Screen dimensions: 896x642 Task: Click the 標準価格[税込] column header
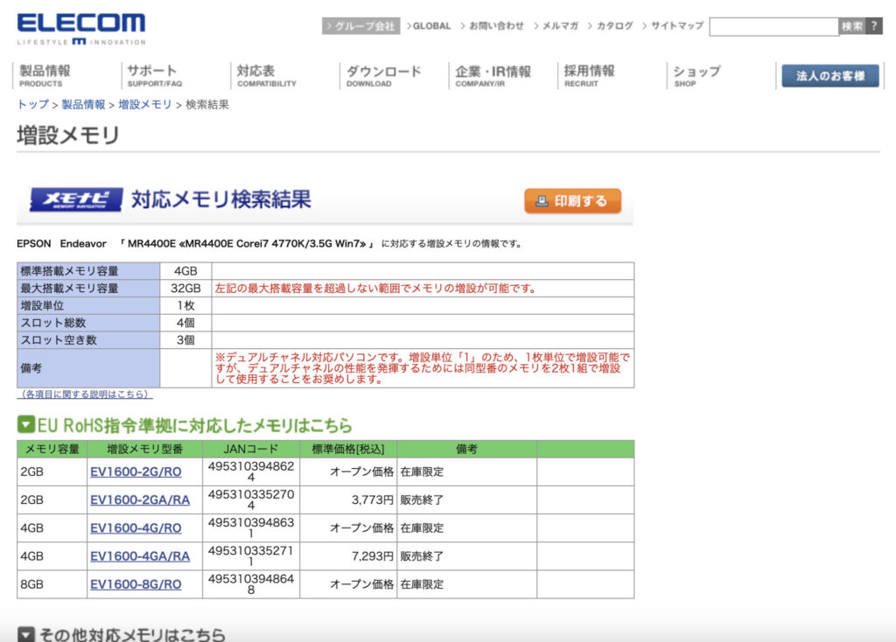(348, 449)
